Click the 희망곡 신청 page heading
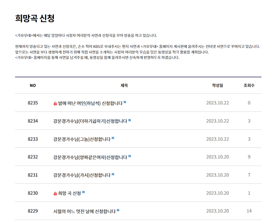Image resolution: width=266 pixels, height=221 pixels. [x=35, y=18]
